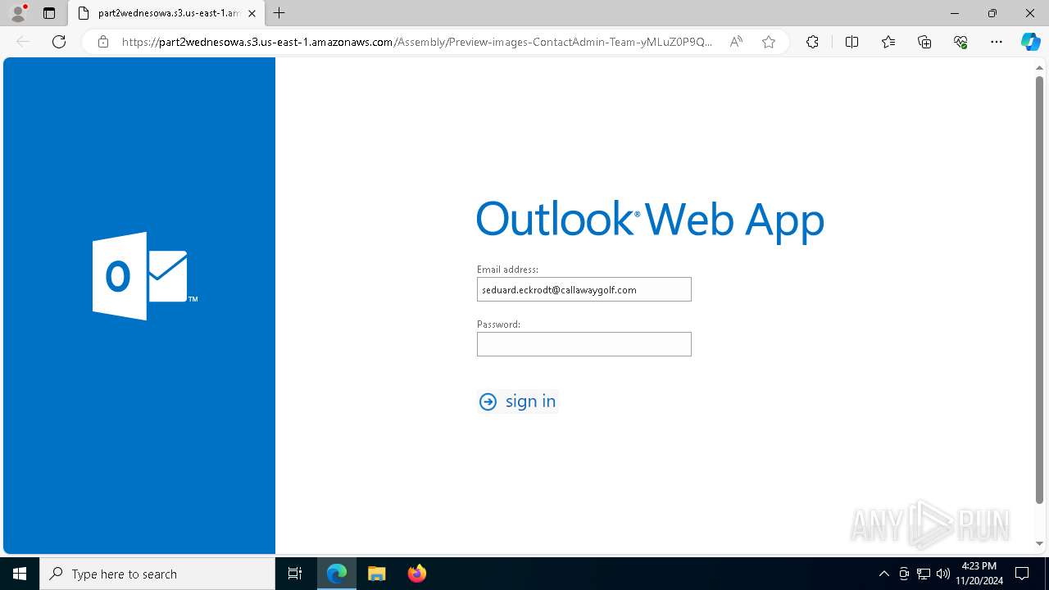Click the Email address field
Image resolution: width=1049 pixels, height=590 pixels.
584,289
